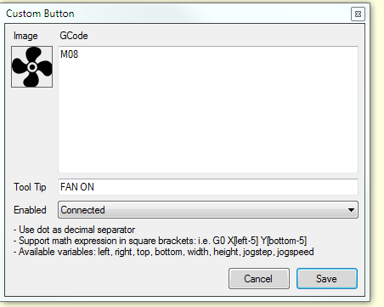This screenshot has width=384, height=307.
Task: Click into the Tool Tip field containing FAN ON
Action: tap(208, 187)
